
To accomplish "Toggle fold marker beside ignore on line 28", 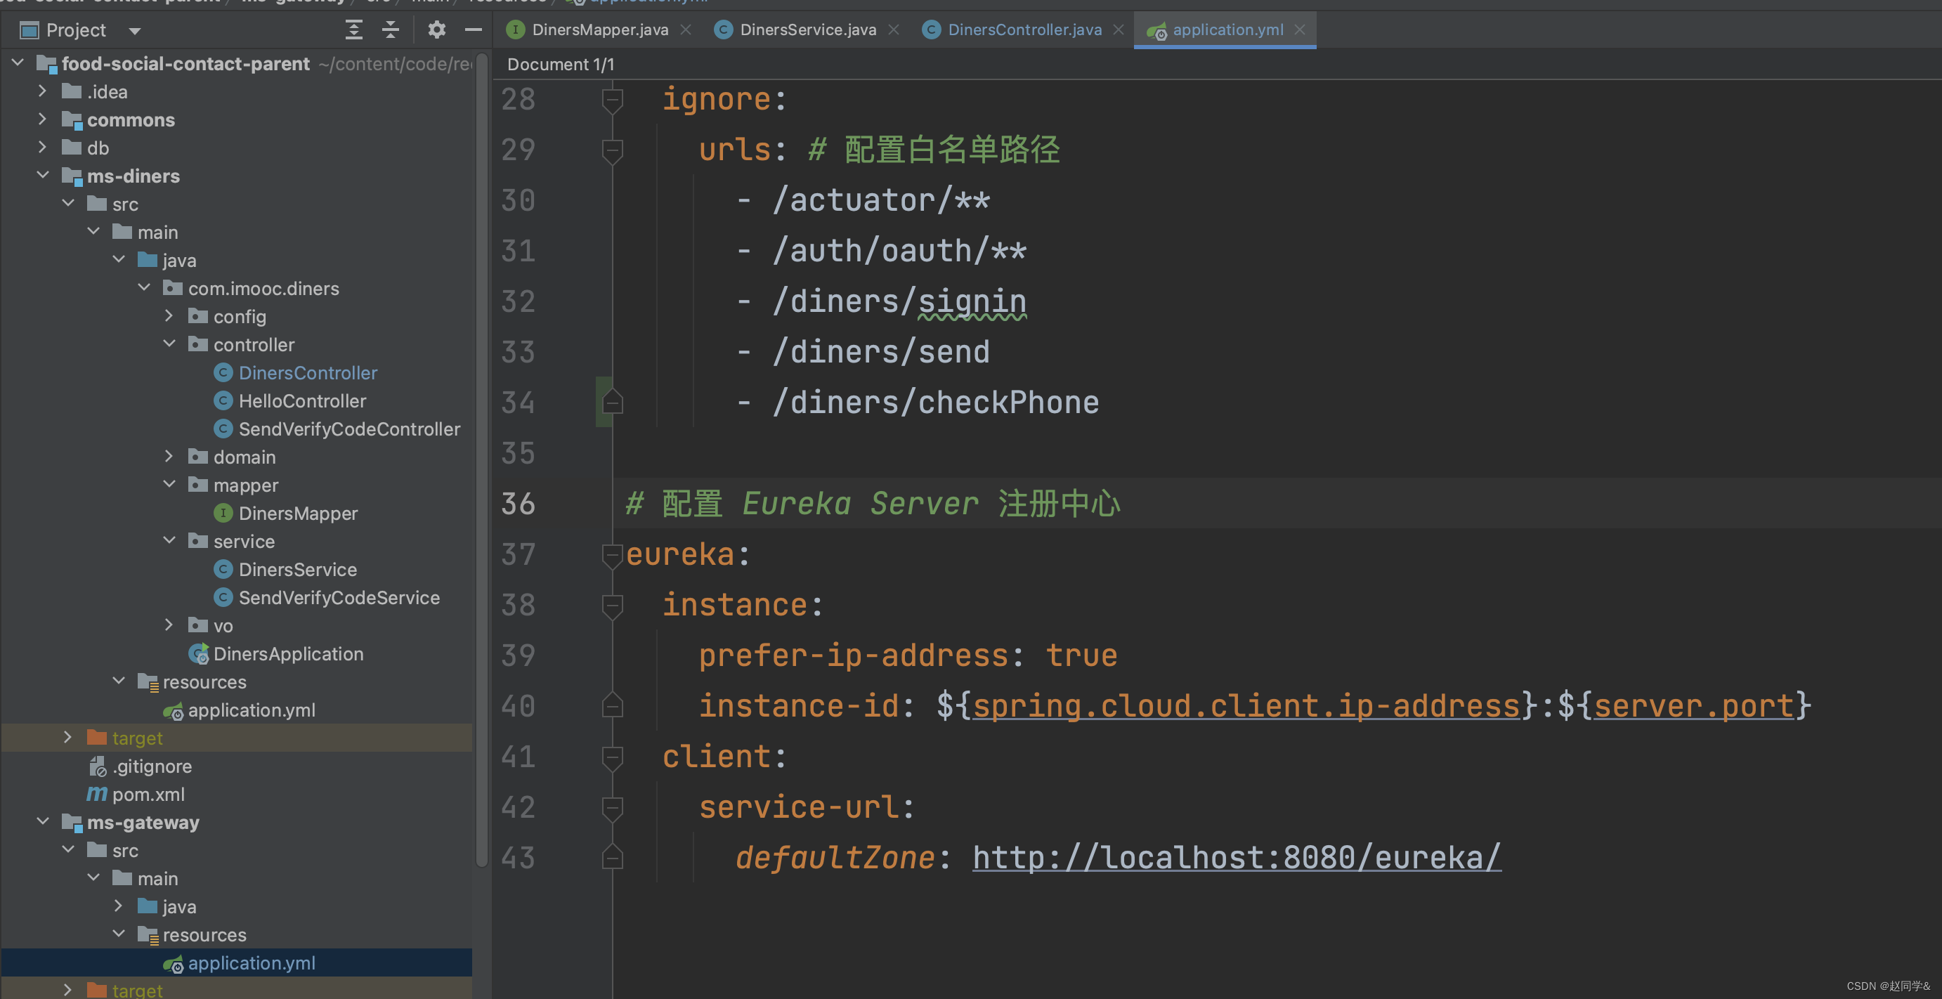I will (x=612, y=100).
